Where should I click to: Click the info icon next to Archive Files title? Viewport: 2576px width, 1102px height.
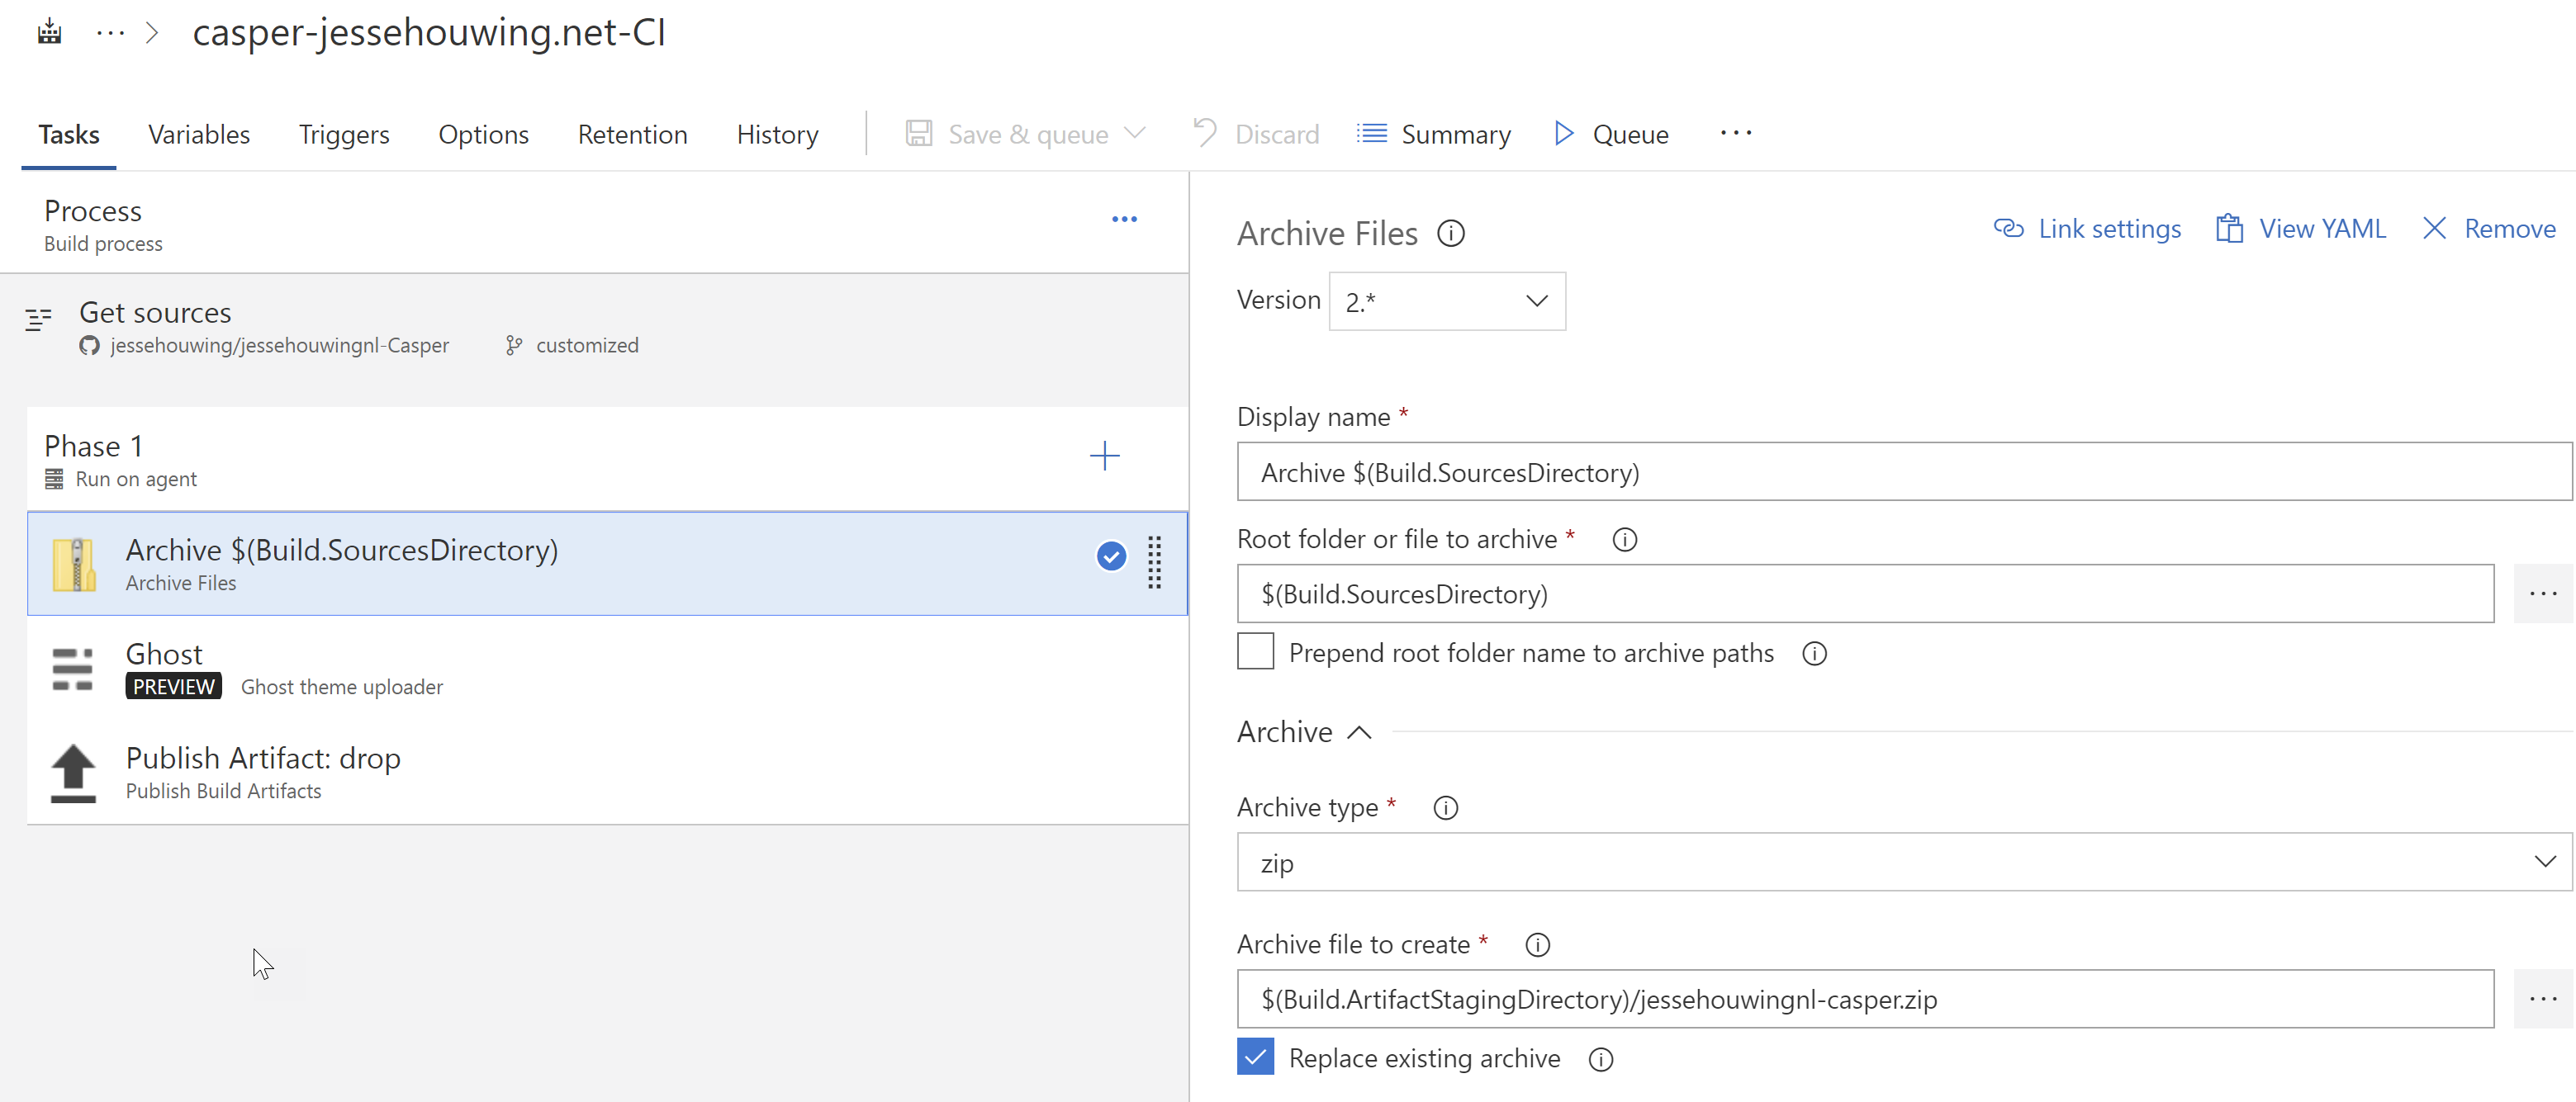point(1450,234)
